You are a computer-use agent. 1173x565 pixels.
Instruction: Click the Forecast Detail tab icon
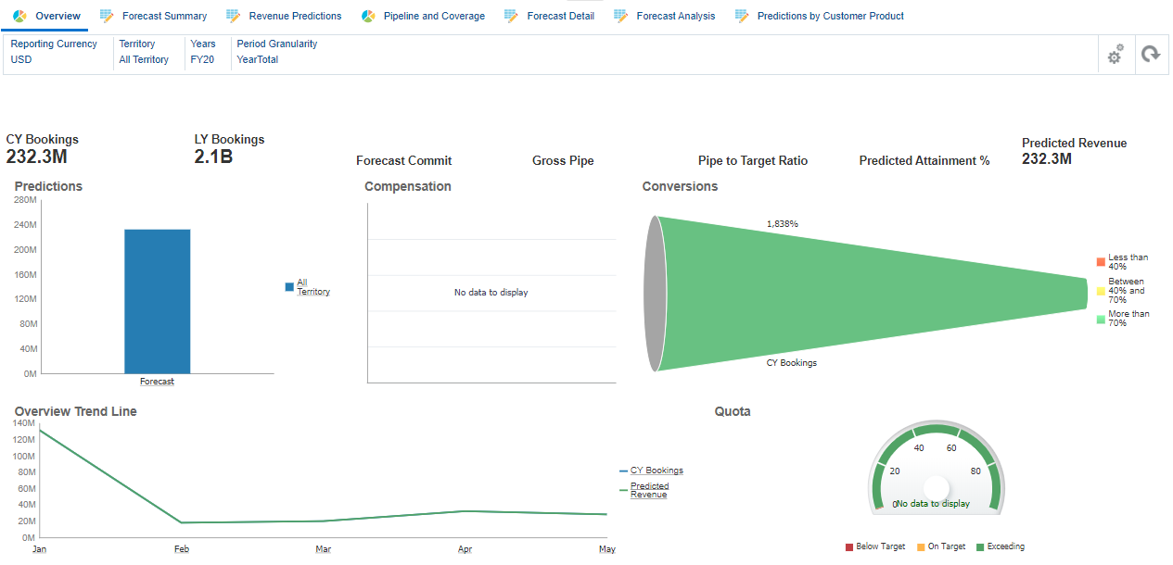512,15
